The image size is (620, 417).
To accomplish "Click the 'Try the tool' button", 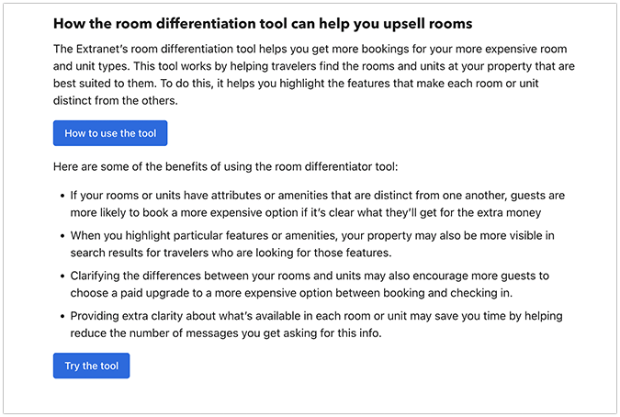I will coord(91,366).
